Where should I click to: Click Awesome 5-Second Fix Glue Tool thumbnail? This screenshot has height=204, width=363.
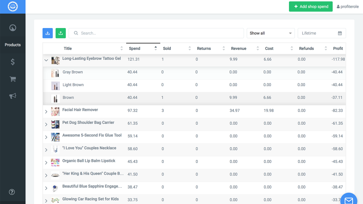(x=55, y=137)
